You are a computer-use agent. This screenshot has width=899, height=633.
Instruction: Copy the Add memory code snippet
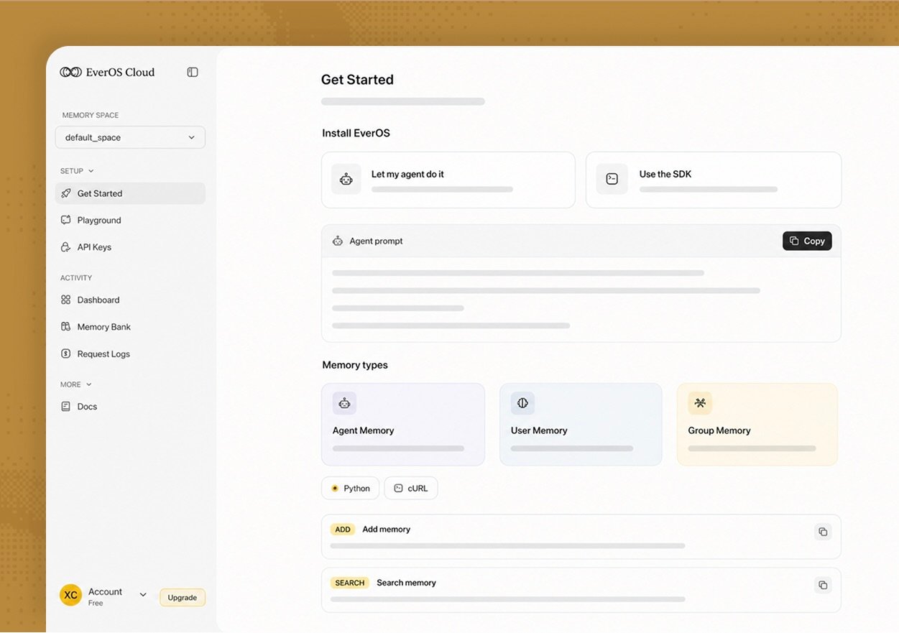click(x=823, y=532)
